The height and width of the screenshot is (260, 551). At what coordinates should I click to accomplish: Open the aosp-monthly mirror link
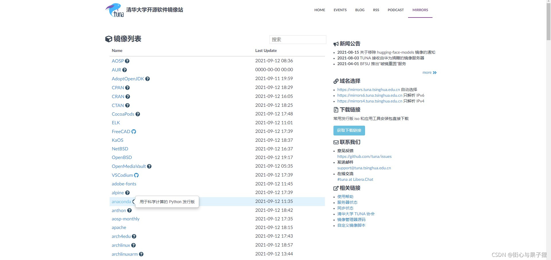(125, 219)
